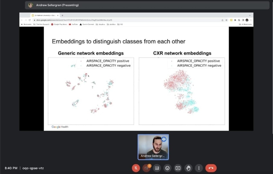273x174 pixels.
Task: Select the Google Slides browser tab
Action: tap(45, 15)
